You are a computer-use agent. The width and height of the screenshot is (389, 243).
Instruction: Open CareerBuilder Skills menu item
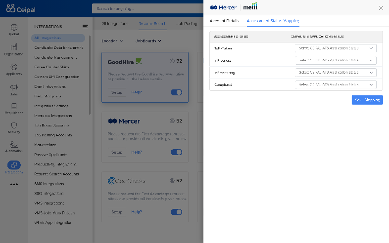[51, 67]
